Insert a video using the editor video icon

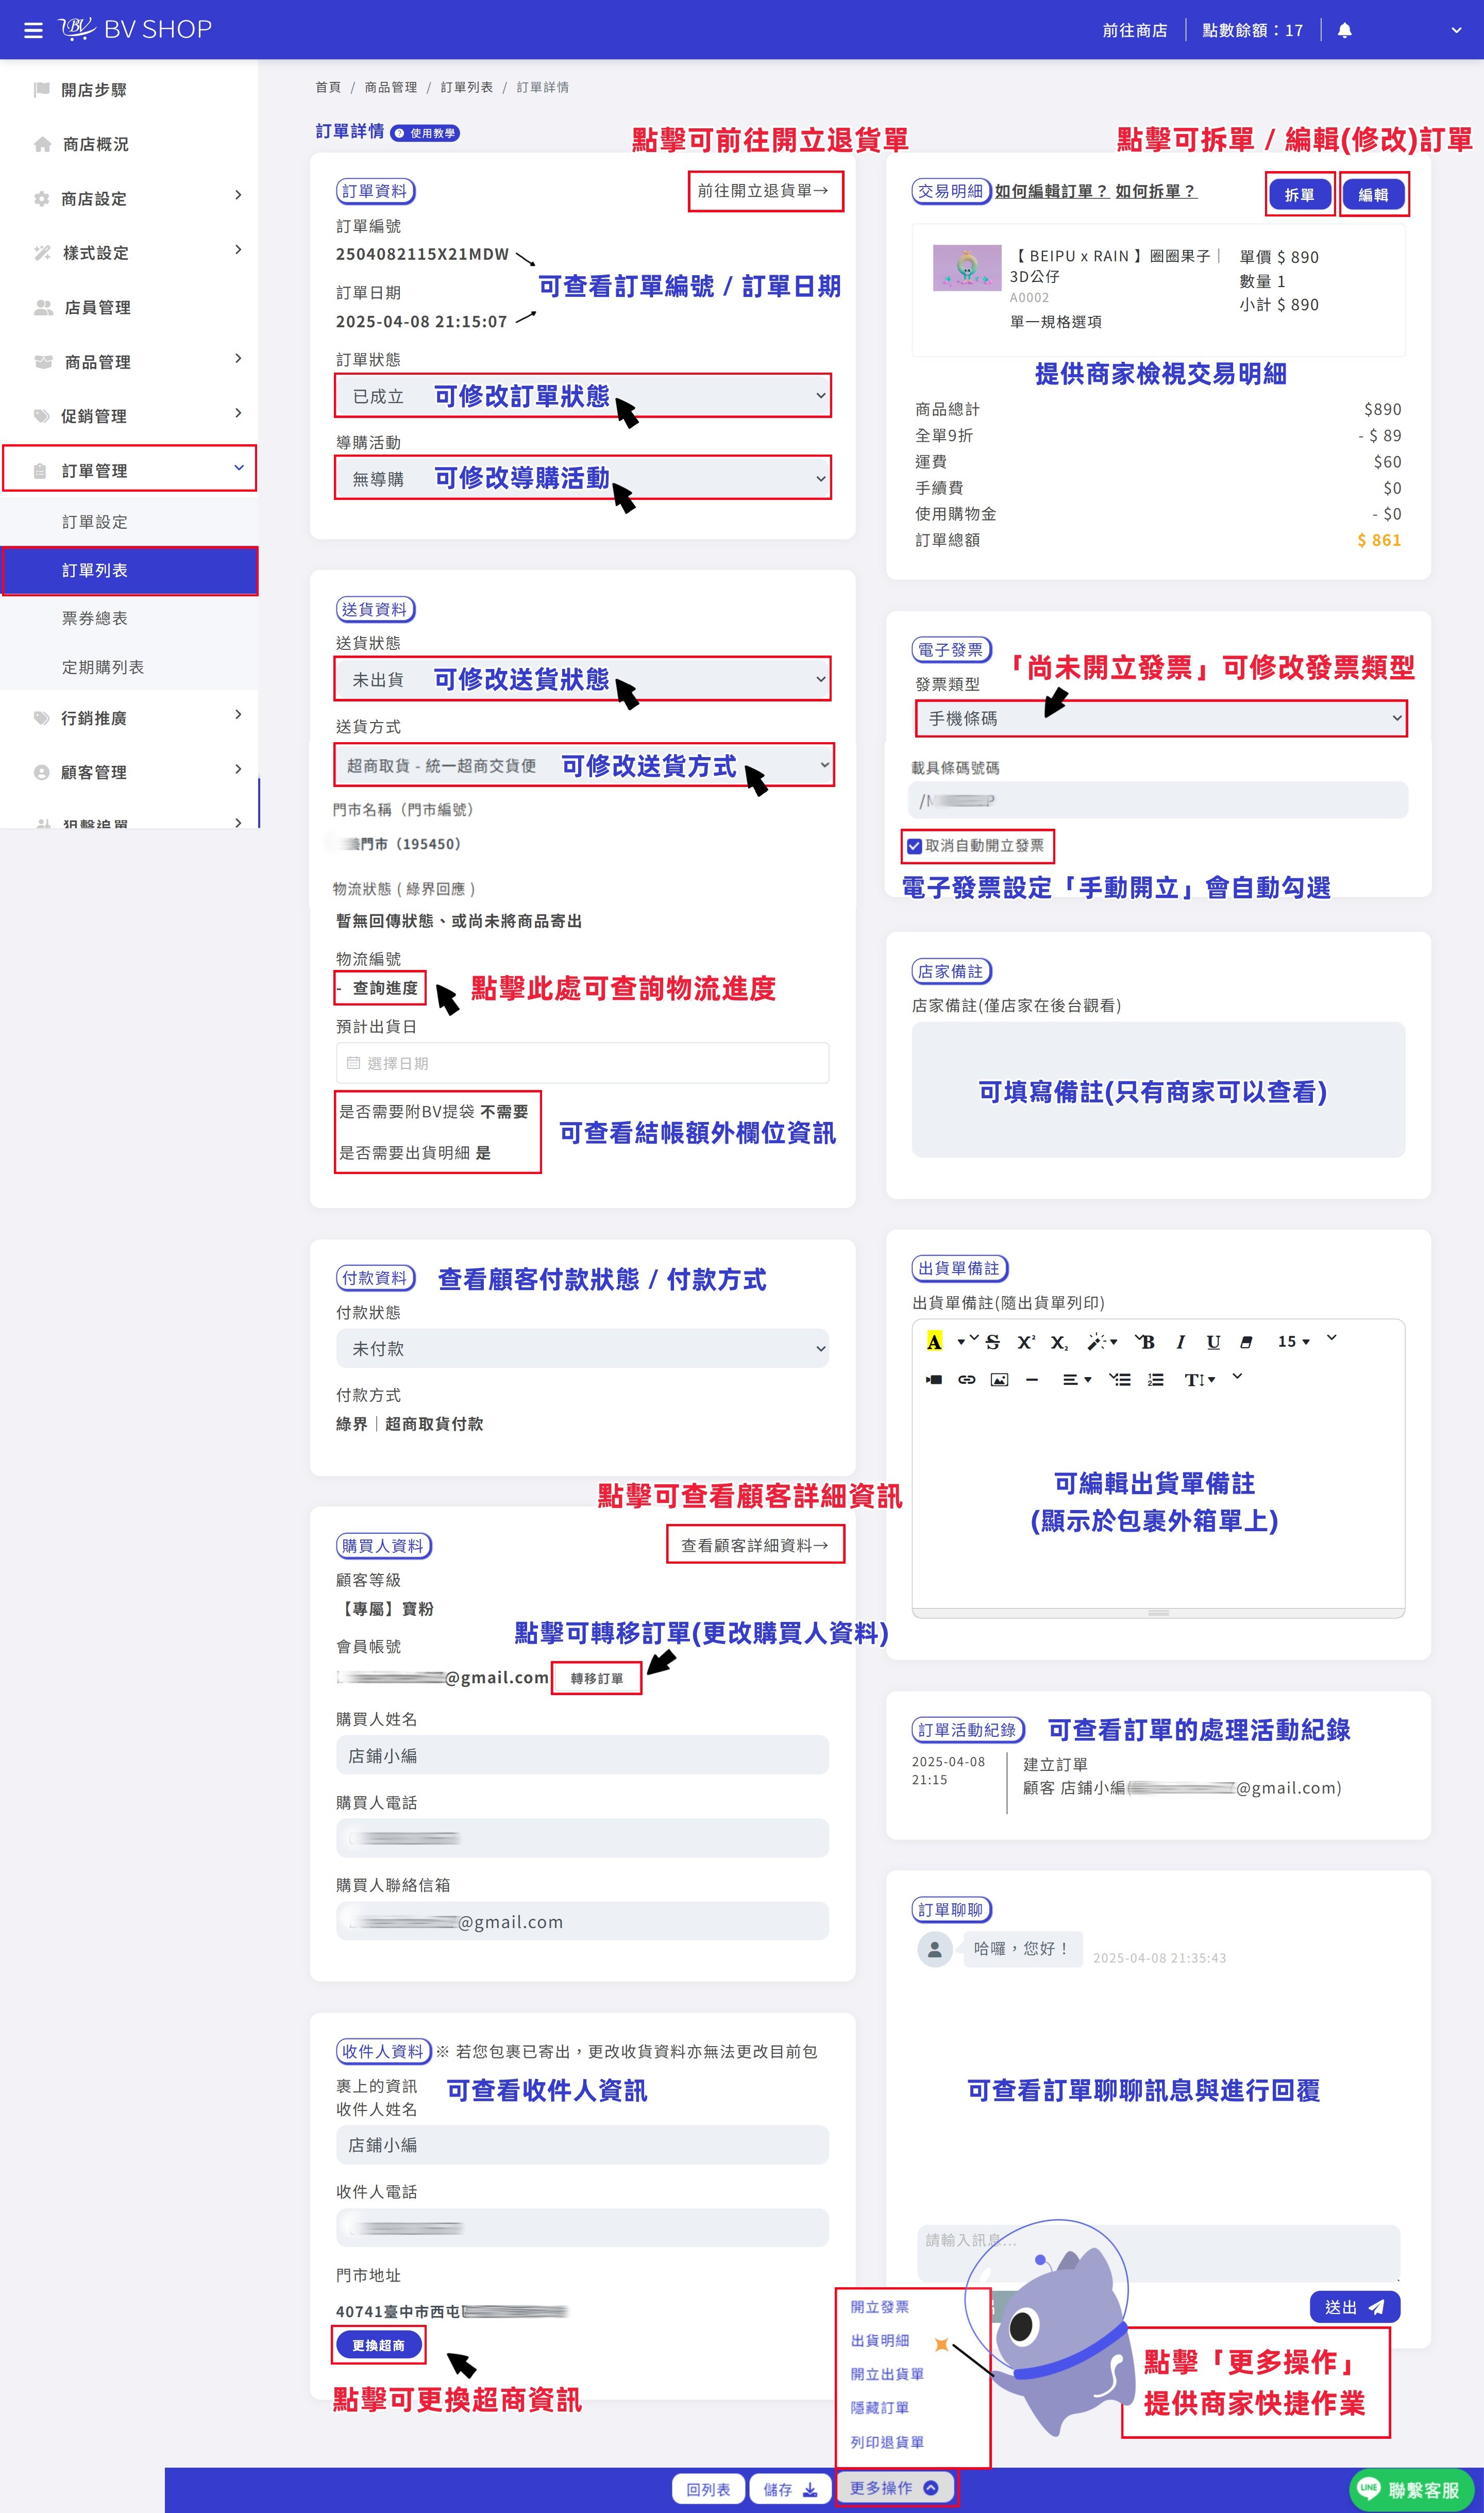click(x=933, y=1380)
